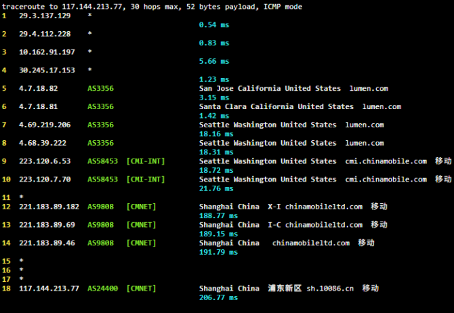Image resolution: width=454 pixels, height=313 pixels.
Task: Click the chinamobileltd.com link on the X-I line
Action: [x=323, y=207]
